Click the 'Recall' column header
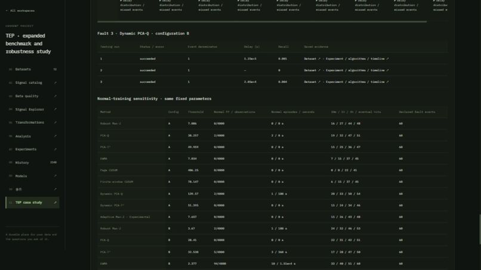 coord(283,47)
